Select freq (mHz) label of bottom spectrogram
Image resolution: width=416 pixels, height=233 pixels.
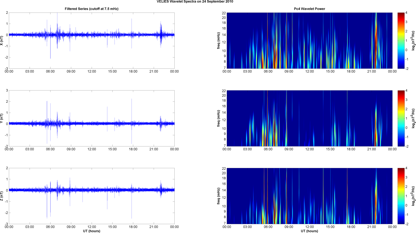(219, 196)
